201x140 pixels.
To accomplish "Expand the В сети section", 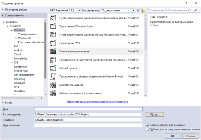I will (x=3, y=102).
